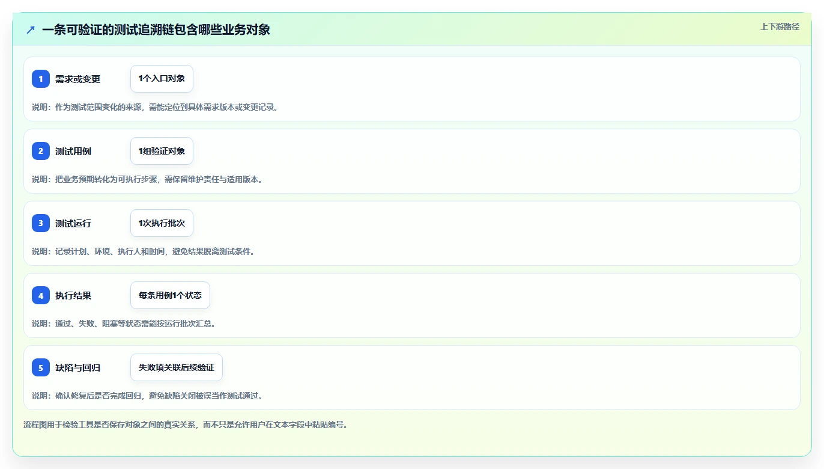This screenshot has width=824, height=469.
Task: Select the 失败项关联后续验证 chip
Action: pyautogui.click(x=177, y=367)
